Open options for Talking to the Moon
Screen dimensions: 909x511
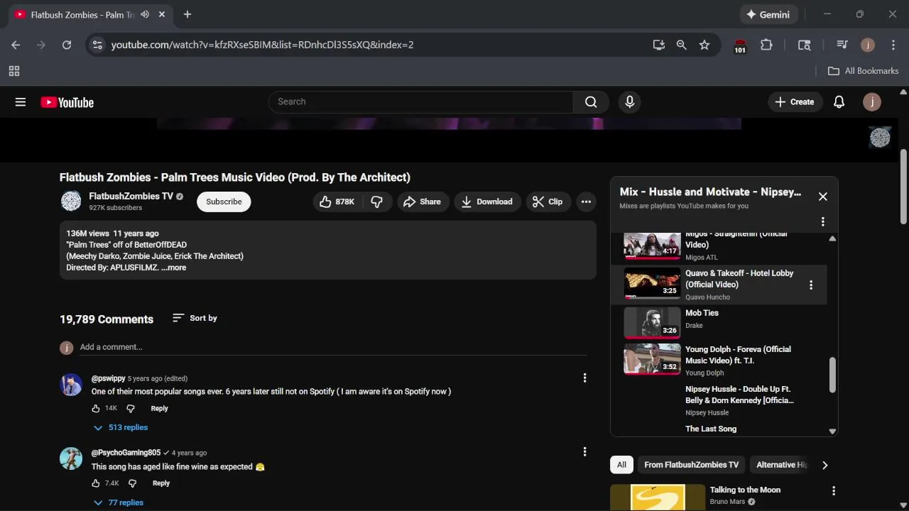tap(834, 490)
